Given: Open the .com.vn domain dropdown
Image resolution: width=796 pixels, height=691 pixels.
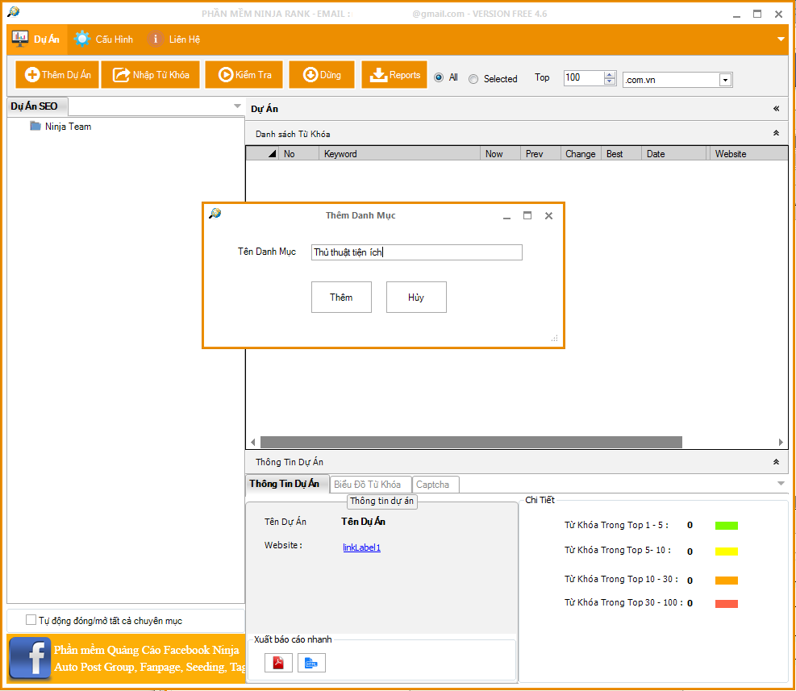Looking at the screenshot, I should [x=725, y=79].
